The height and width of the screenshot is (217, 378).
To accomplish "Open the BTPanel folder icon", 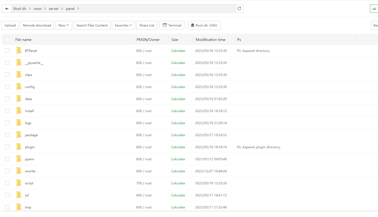I will coord(19,51).
